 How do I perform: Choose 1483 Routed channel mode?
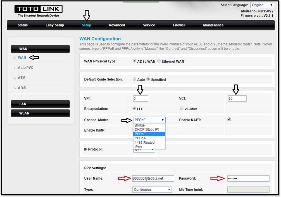click(x=149, y=143)
